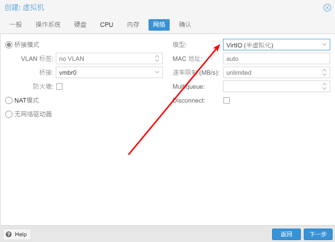Click the 下一步 button
The width and height of the screenshot is (335, 242).
(318, 234)
